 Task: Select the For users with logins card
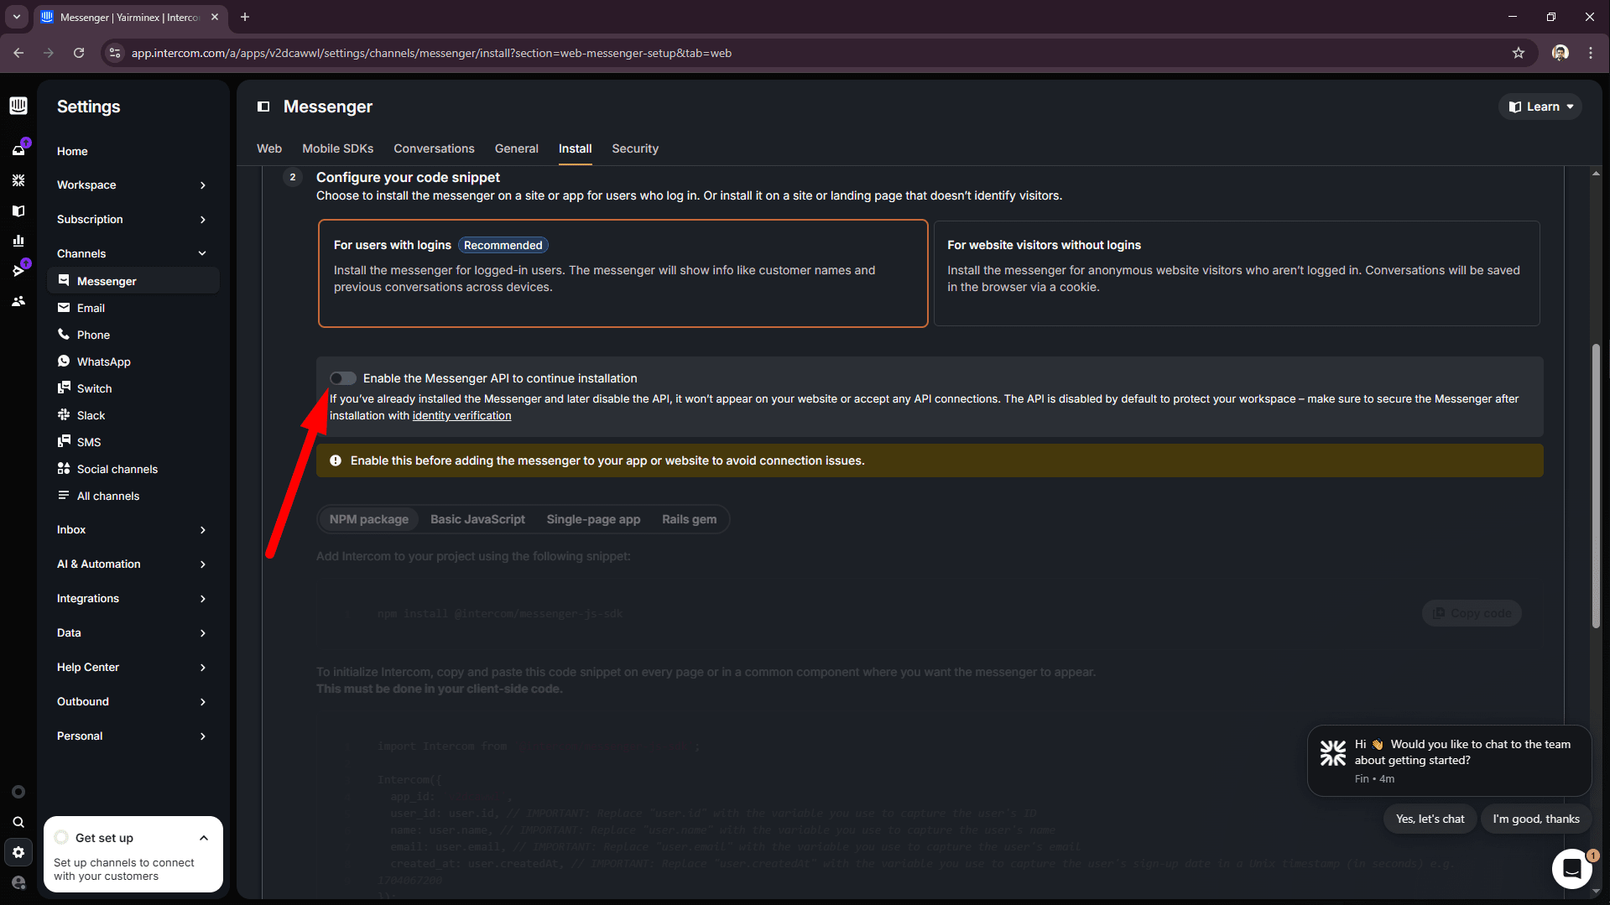(x=623, y=273)
